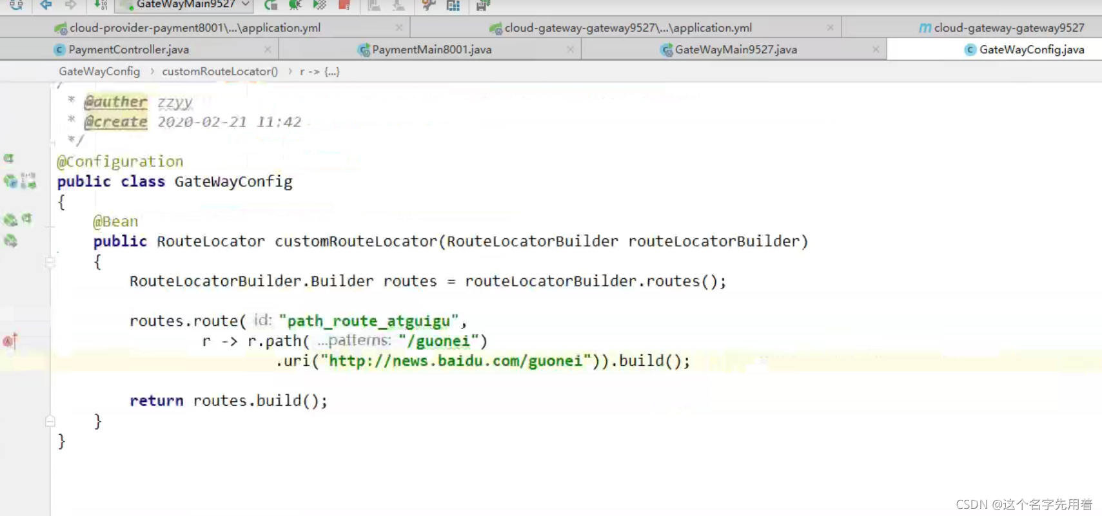
Task: Close cloud-provider-payment8001 application.yml tab
Action: [x=399, y=28]
